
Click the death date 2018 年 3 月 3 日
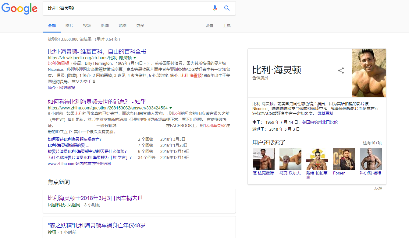pyautogui.click(x=285, y=129)
